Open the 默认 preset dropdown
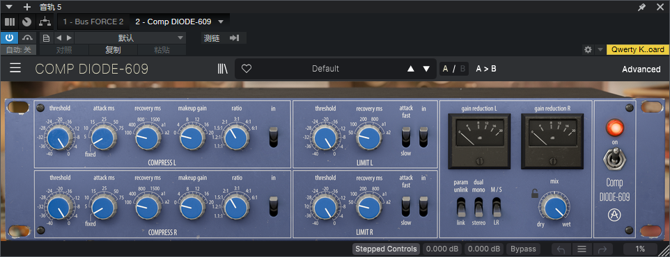 pyautogui.click(x=130, y=38)
